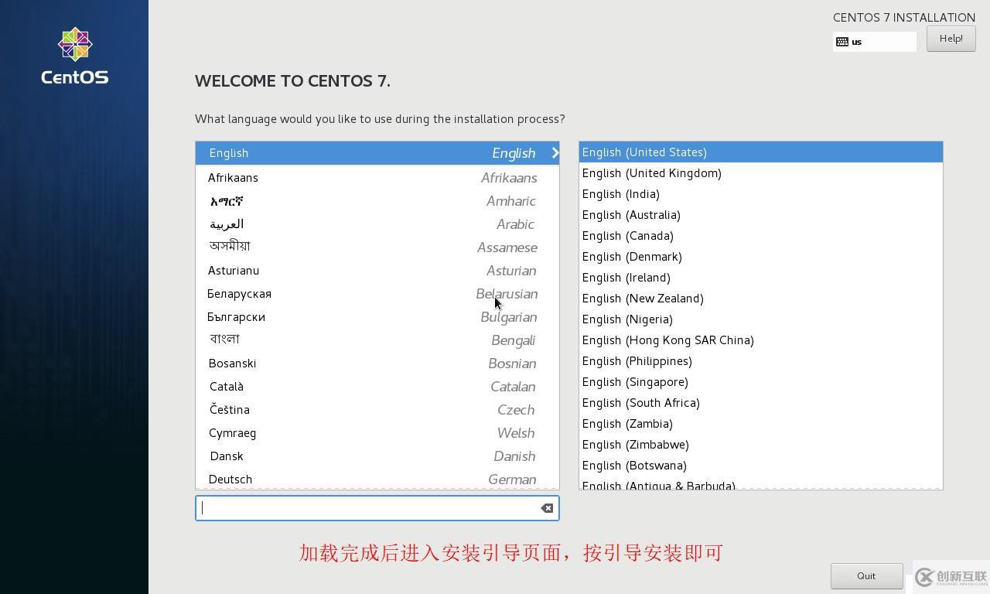Open the us keyboard layout indicator
Screen dimensions: 990x594
click(875, 42)
